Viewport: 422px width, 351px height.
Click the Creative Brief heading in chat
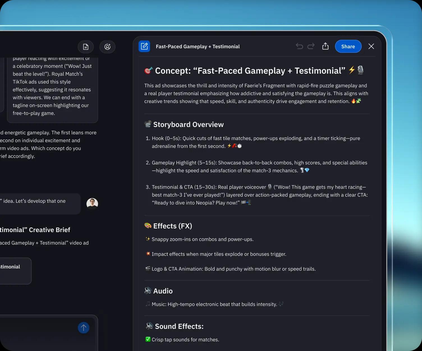click(x=35, y=230)
